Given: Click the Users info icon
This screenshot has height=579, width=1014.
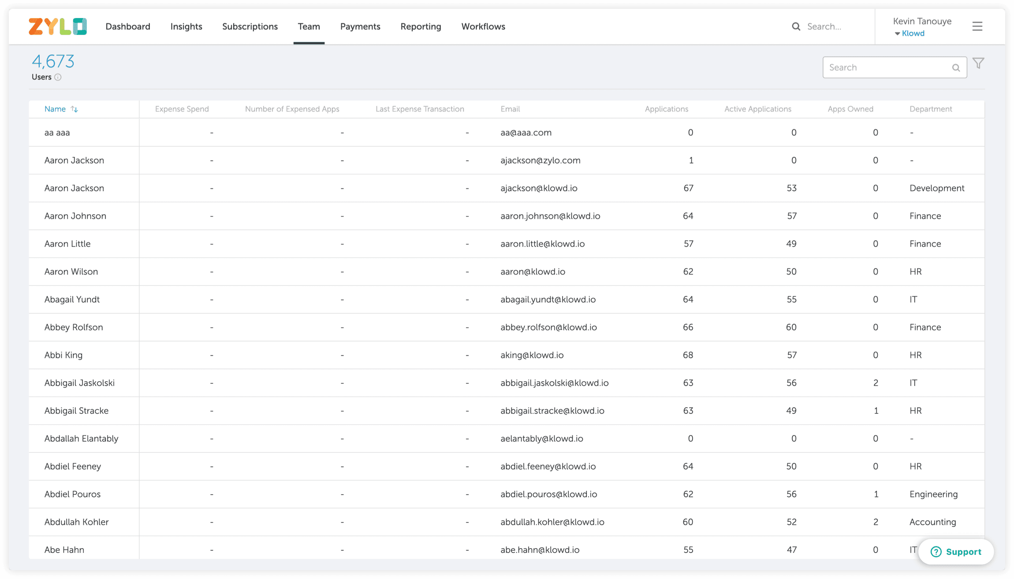Looking at the screenshot, I should (x=58, y=77).
